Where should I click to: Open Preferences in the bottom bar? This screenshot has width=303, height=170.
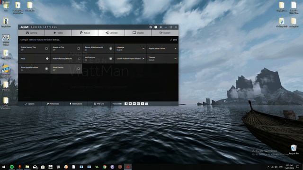(x=53, y=104)
